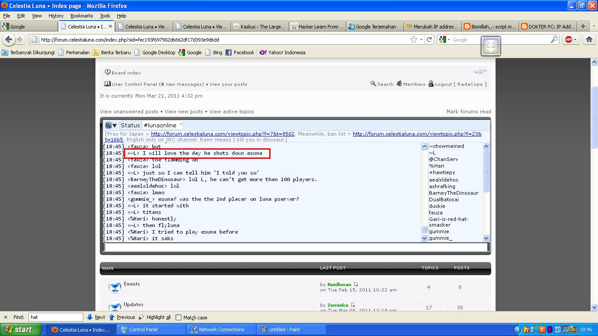Screen dimensions: 598x336
Task: View latest post icon beside Zemiska
Action: click(x=352, y=305)
